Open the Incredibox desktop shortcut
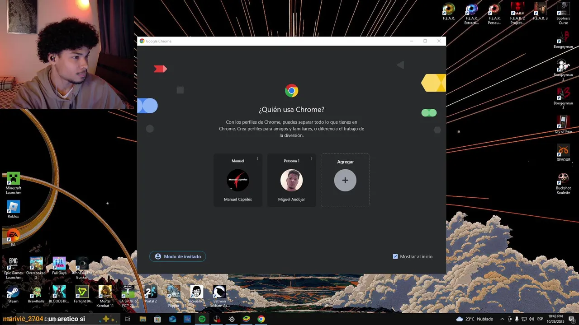Viewport: 579px width, 325px height. point(196,294)
